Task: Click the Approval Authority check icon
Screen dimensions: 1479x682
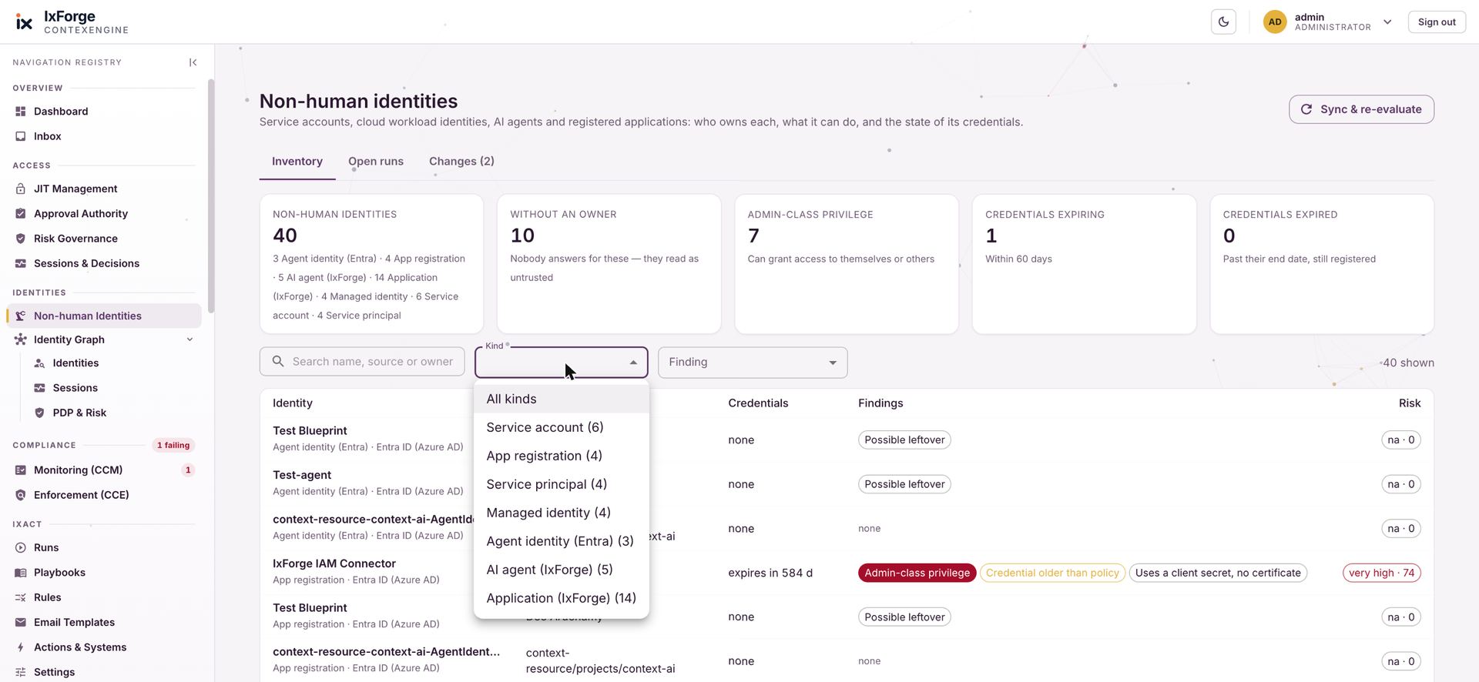Action: 21,214
